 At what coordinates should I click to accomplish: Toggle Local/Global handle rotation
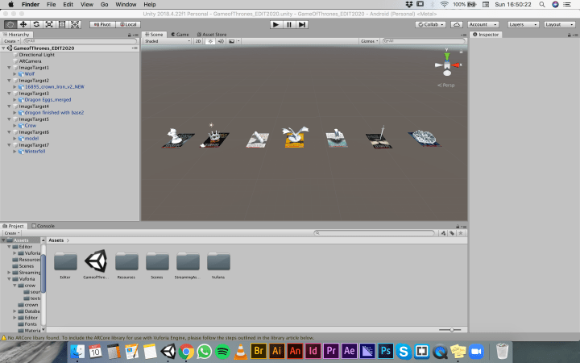[x=128, y=24]
